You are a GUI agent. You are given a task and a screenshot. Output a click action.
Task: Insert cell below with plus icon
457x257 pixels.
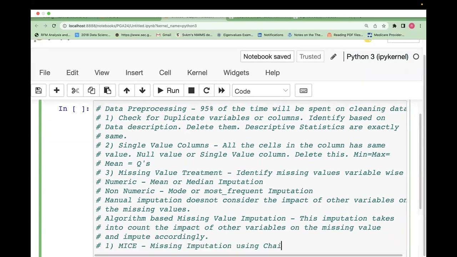[x=56, y=91]
